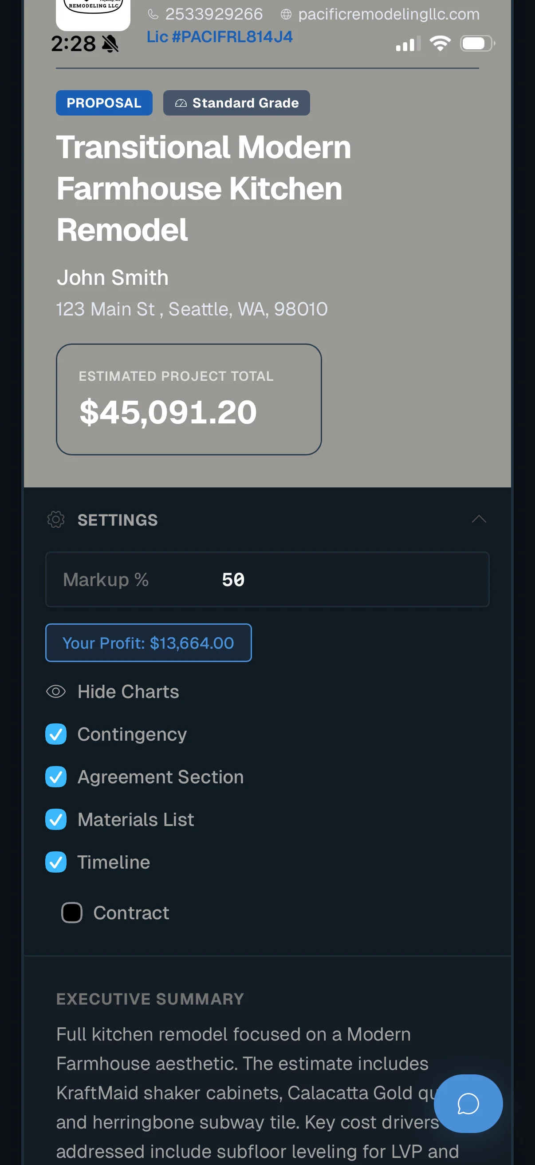The width and height of the screenshot is (535, 1165).
Task: Open the chat bubble in the corner
Action: click(468, 1104)
